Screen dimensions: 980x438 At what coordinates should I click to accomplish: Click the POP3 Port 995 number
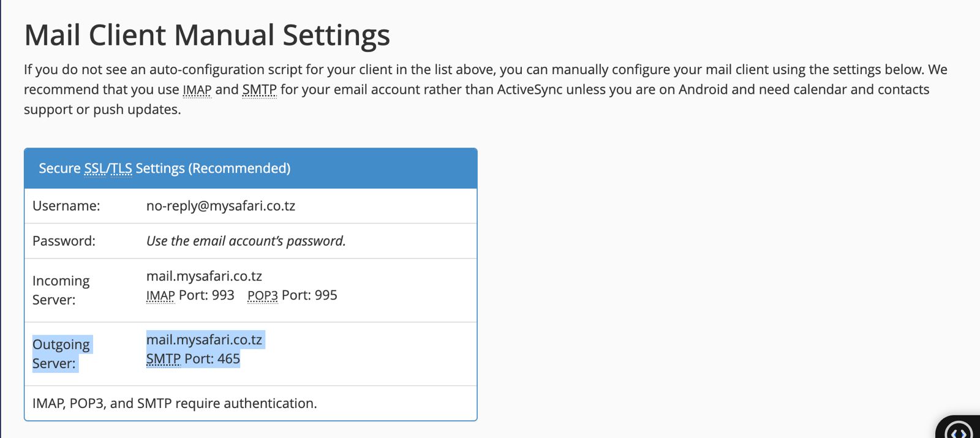point(326,295)
